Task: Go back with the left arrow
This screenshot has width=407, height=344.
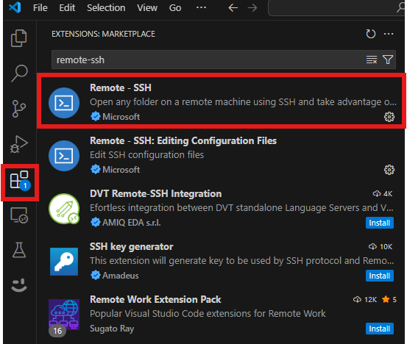Action: [x=233, y=8]
